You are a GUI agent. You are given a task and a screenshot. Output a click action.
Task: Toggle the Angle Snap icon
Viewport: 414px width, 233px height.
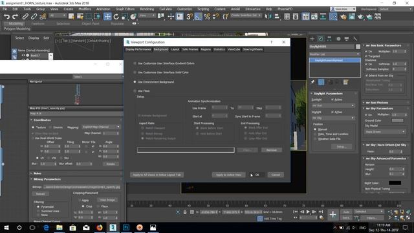click(x=198, y=17)
